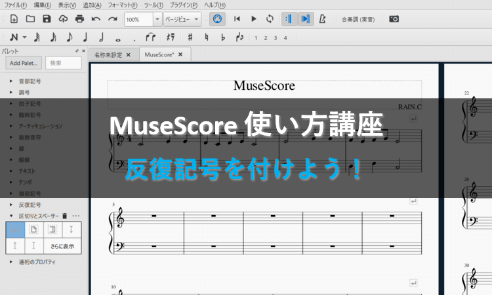The width and height of the screenshot is (492, 295).
Task: Click Add Palettes button
Action: [x=24, y=63]
